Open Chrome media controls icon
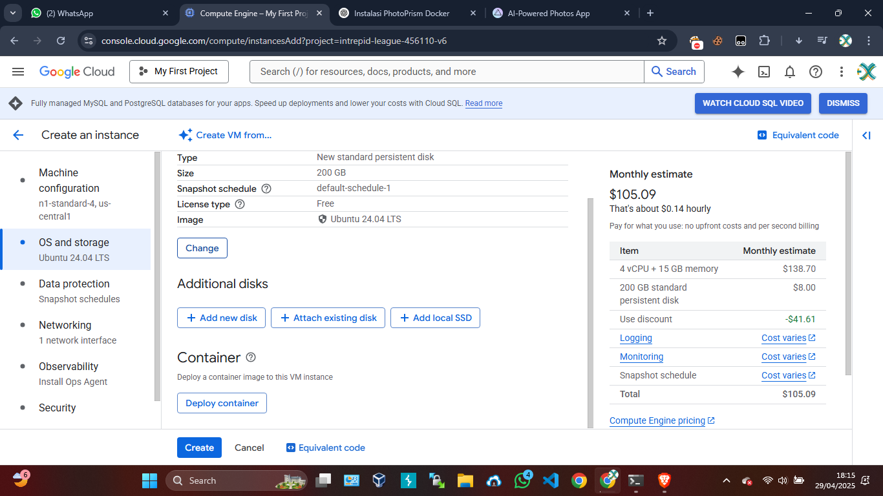 coord(822,41)
